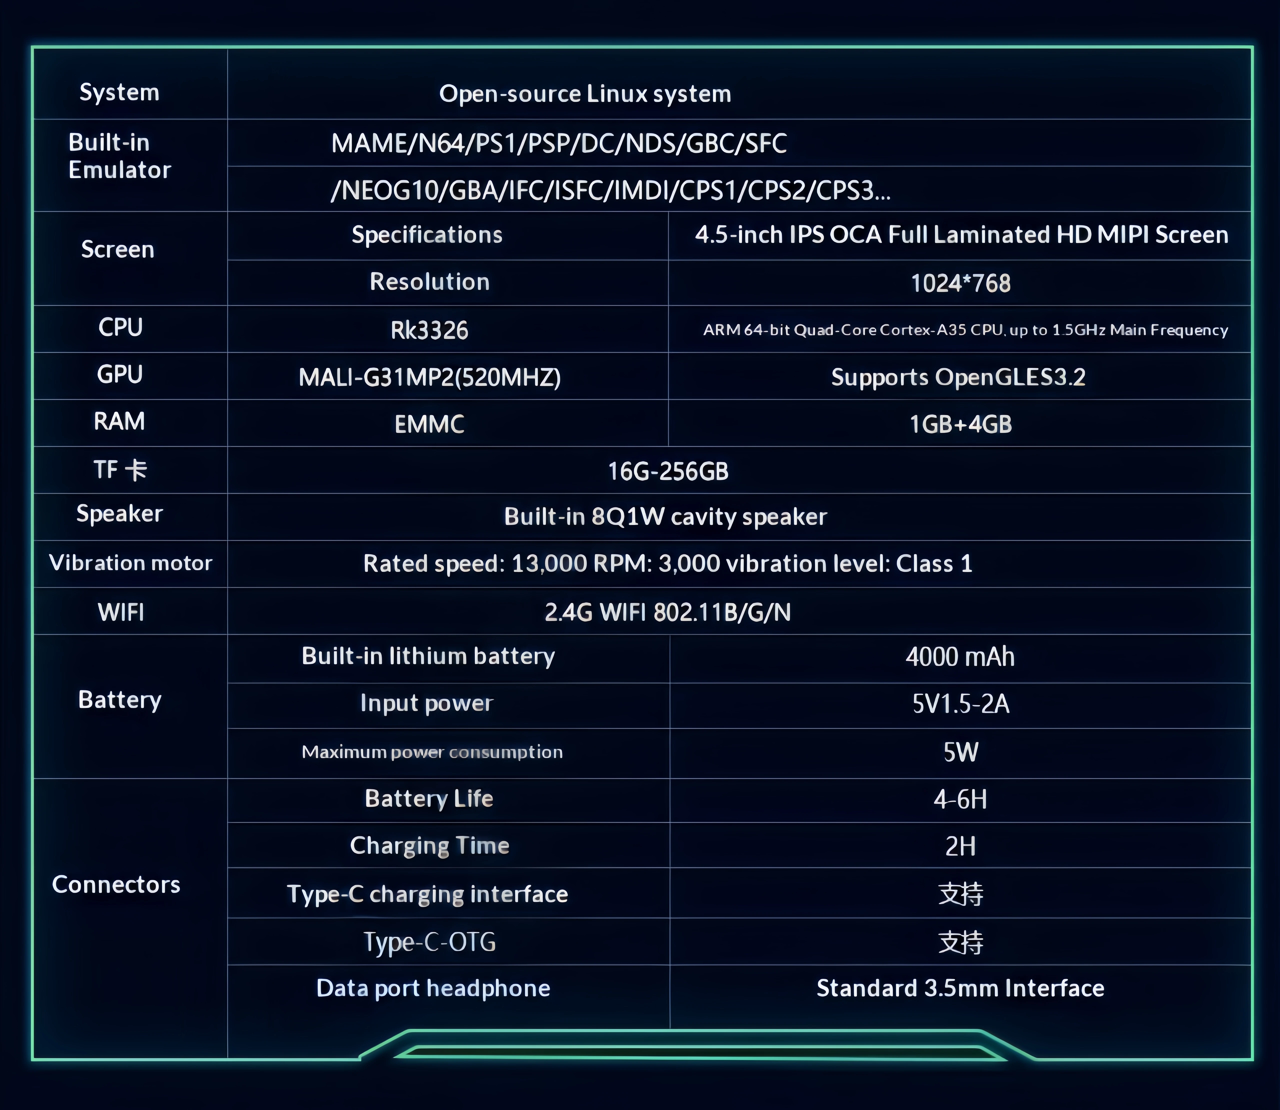1280x1110 pixels.
Task: Click the Built-in Emulator label
Action: pyautogui.click(x=119, y=156)
